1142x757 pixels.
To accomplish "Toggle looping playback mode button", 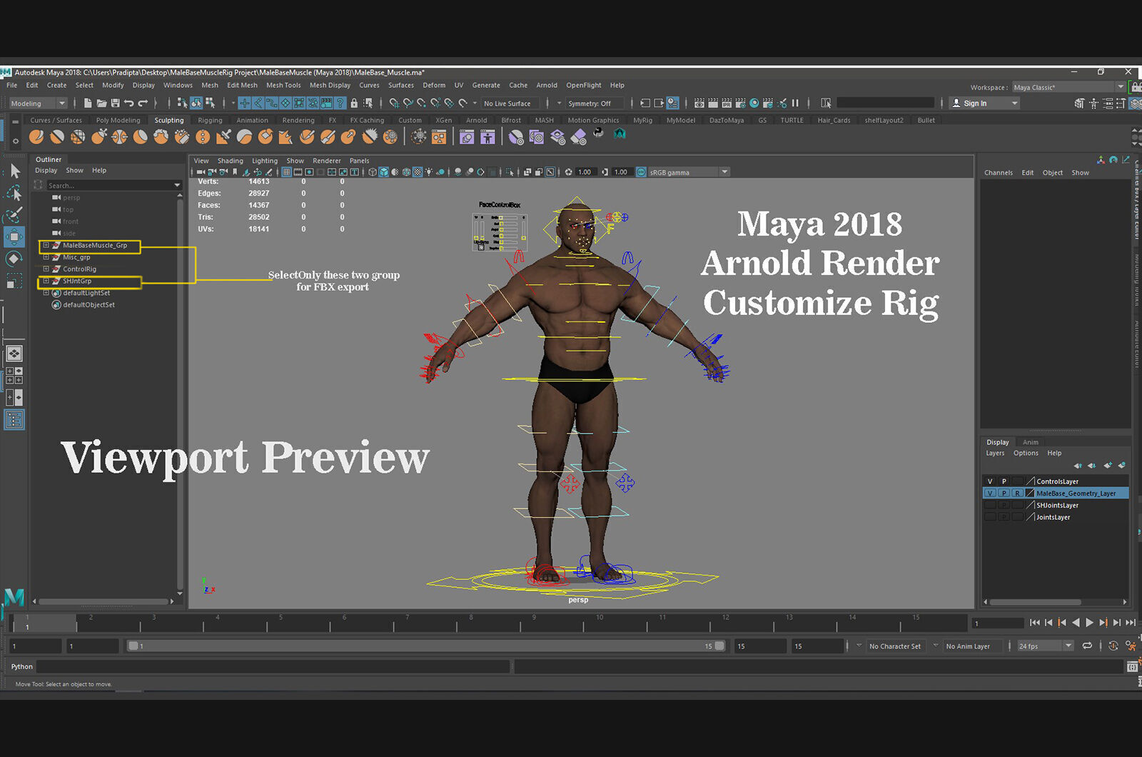I will click(1087, 646).
